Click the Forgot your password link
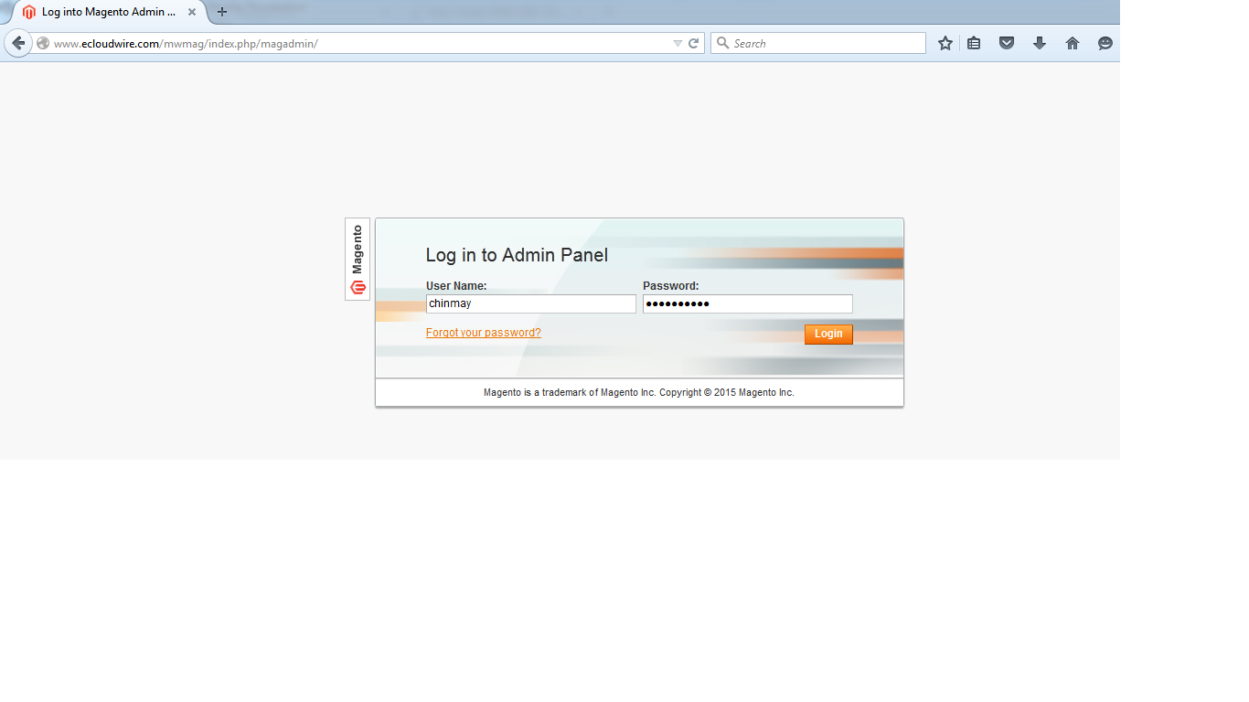The image size is (1249, 702). point(484,333)
